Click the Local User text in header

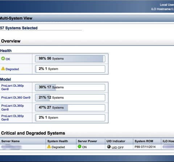pyautogui.click(x=167, y=5)
